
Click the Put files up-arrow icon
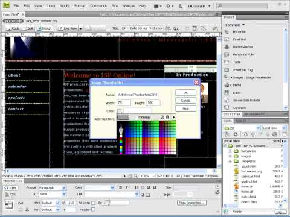(253, 134)
